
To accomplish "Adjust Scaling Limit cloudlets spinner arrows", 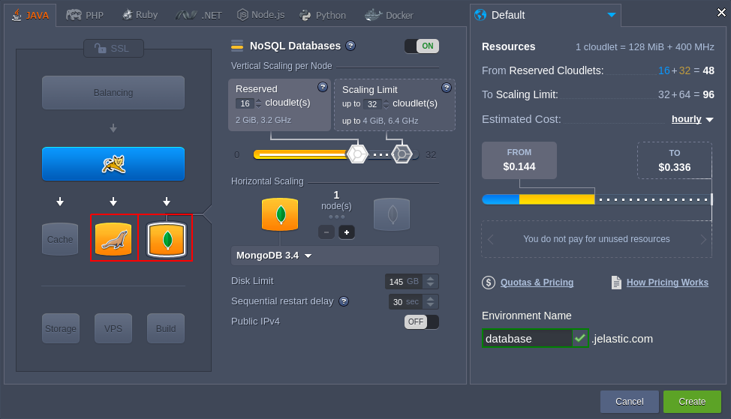I will (386, 104).
